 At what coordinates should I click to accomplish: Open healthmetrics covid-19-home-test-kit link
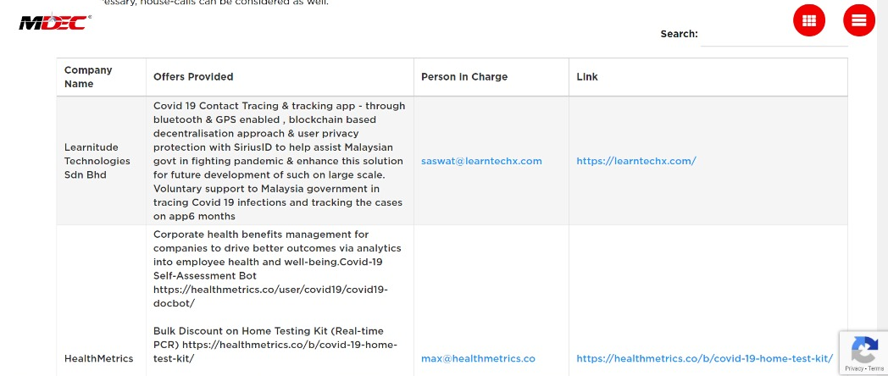click(x=704, y=358)
